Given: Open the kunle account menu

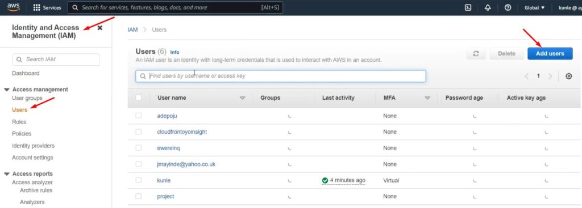Looking at the screenshot, I should pos(570,7).
